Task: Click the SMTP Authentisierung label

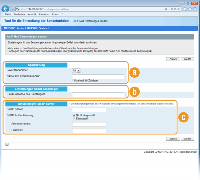Action: point(20,115)
